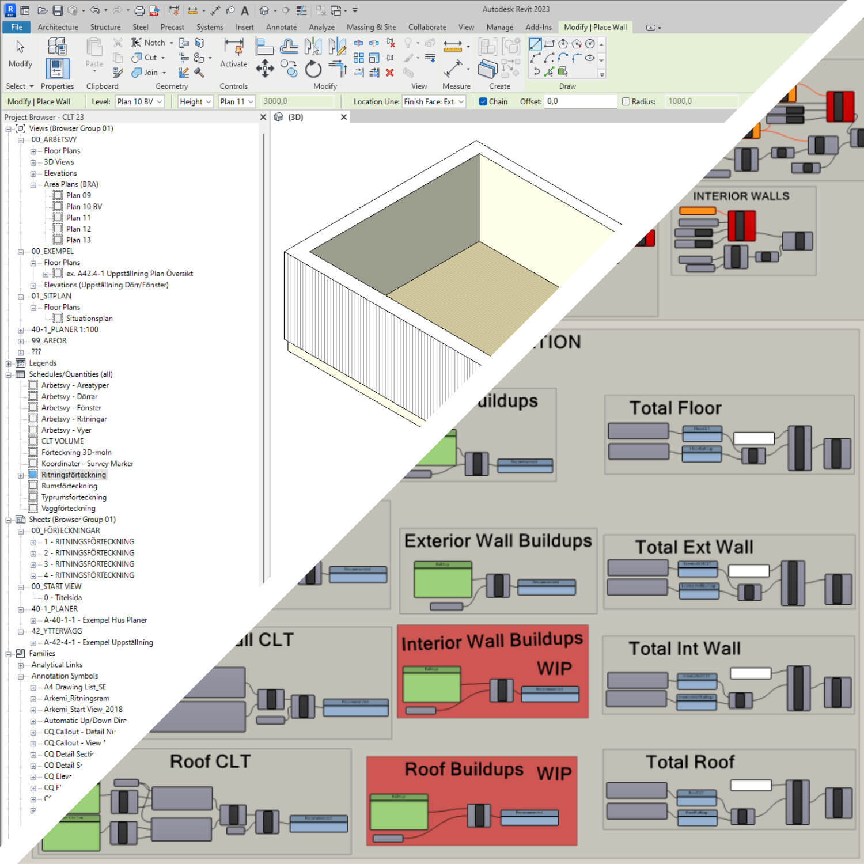Collapse the Schedules/Quantities (all) node

point(9,374)
